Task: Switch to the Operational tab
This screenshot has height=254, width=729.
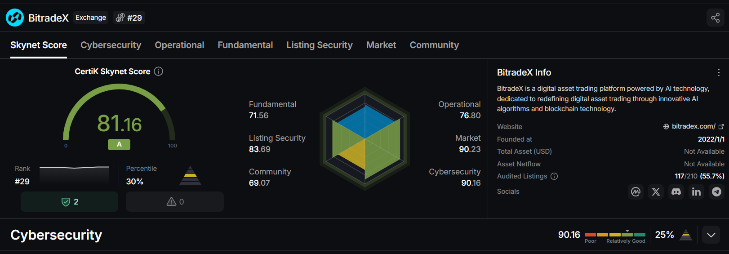Action: click(x=179, y=45)
